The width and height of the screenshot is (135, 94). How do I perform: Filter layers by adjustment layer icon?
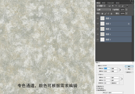[x=113, y=6]
